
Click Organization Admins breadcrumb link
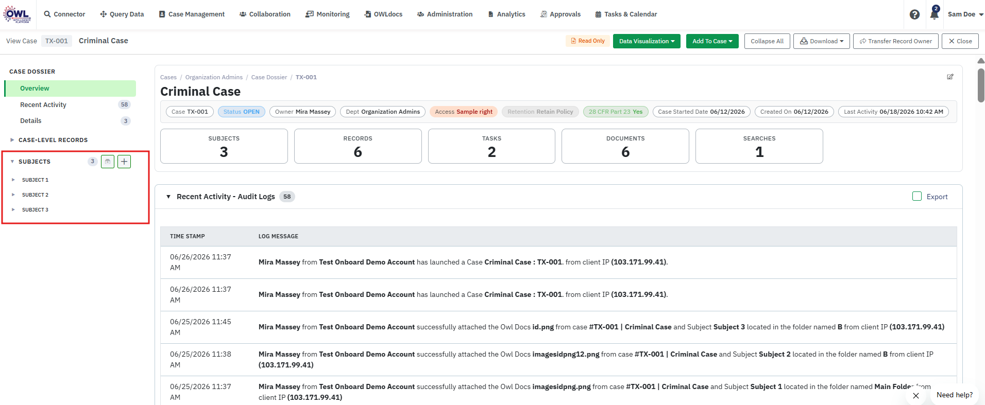click(x=214, y=77)
